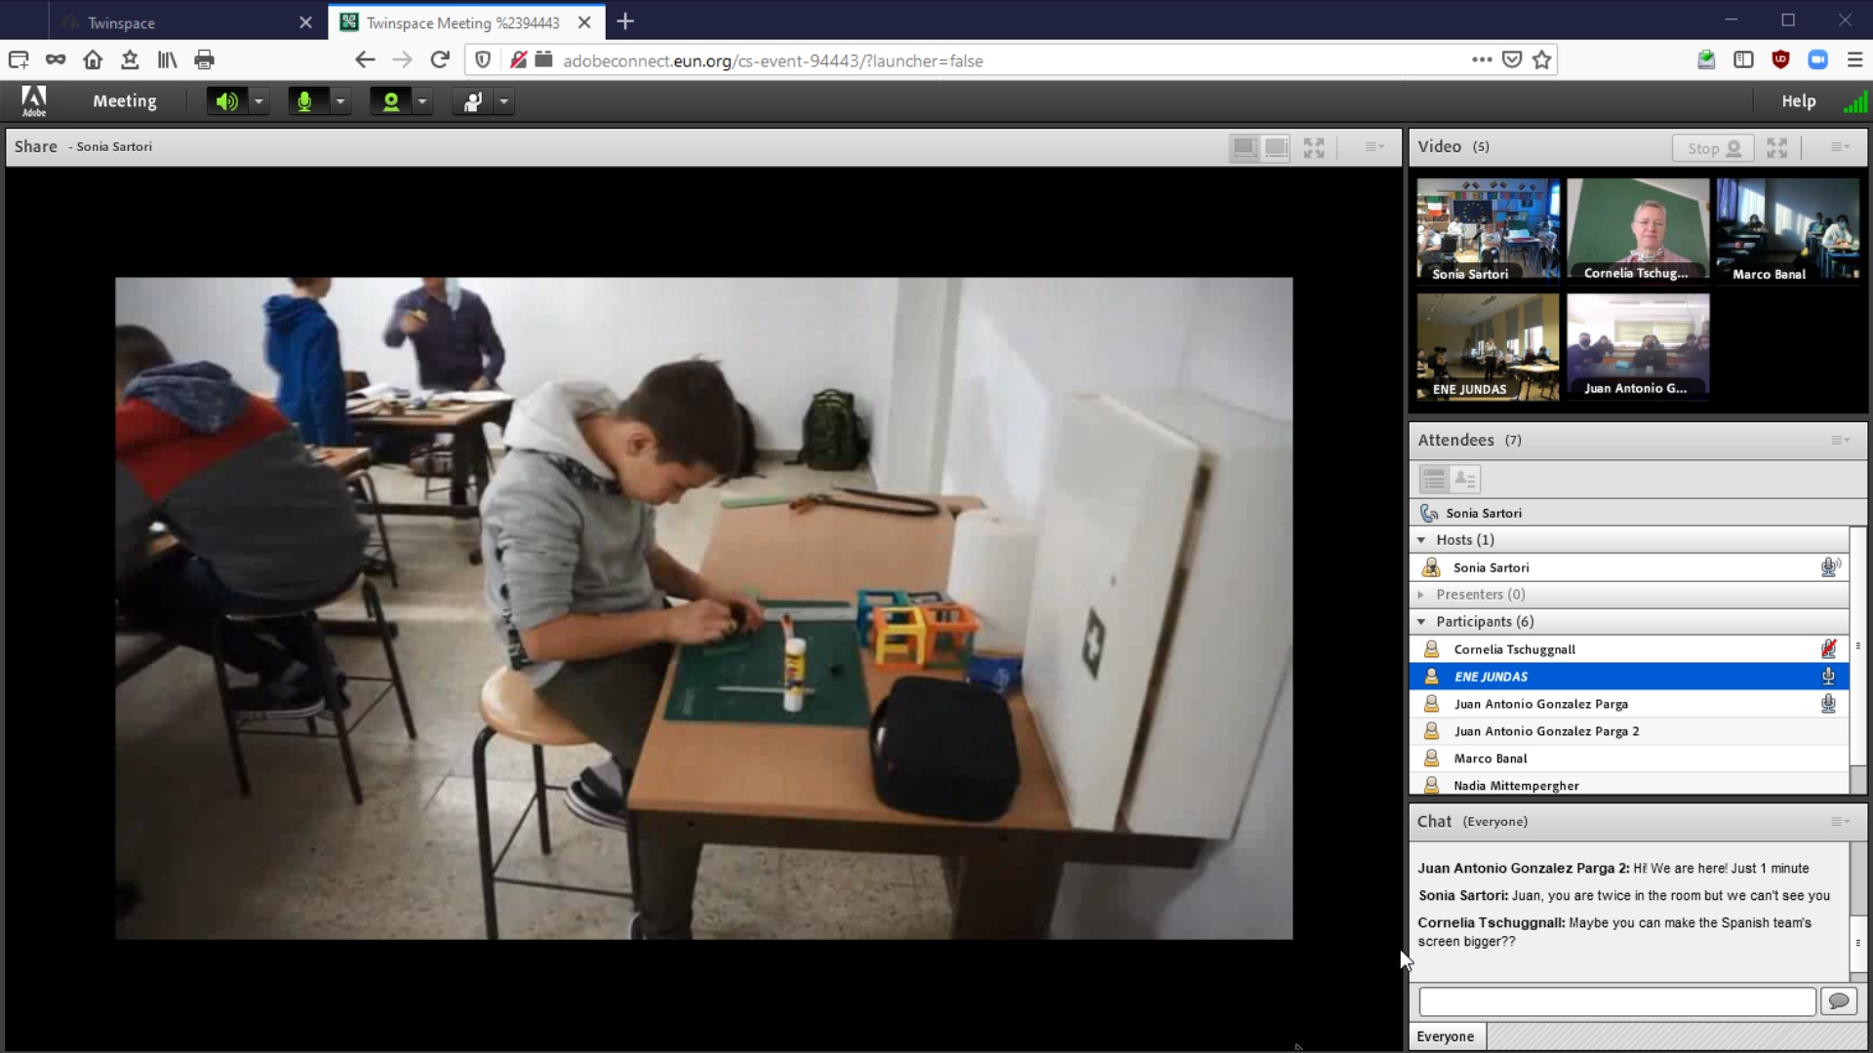Make Share pod full screen

click(1314, 147)
